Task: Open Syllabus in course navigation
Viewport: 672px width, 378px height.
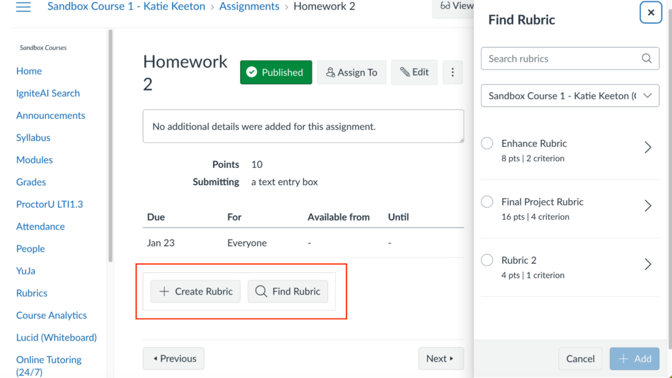Action: point(33,138)
